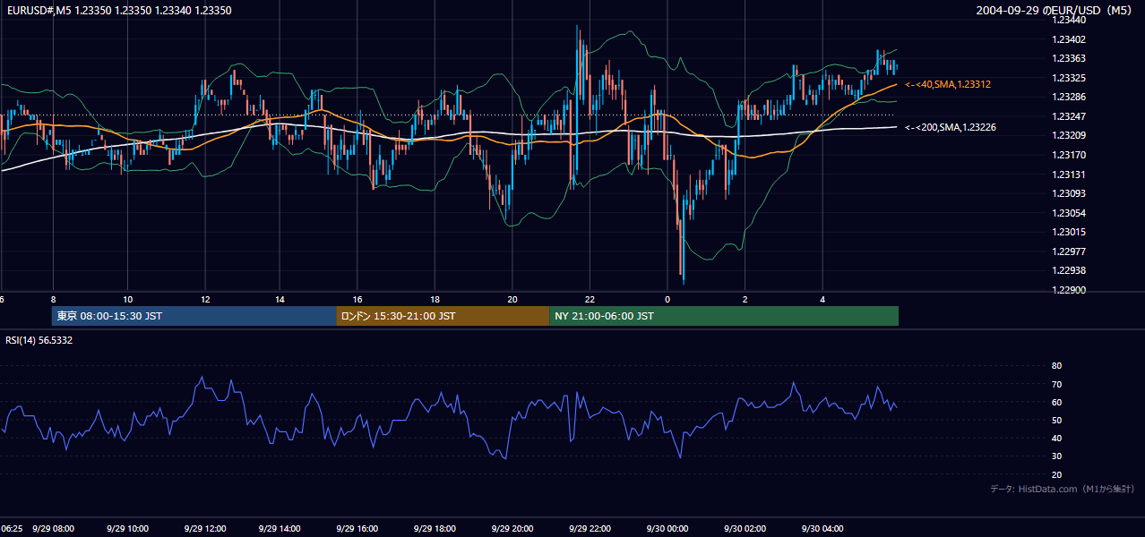Click hour tick 14 under price chart

point(280,299)
